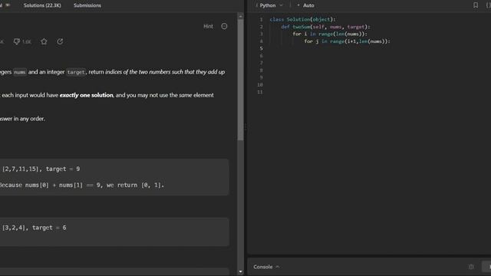Click the '[2,7,11,15], target = 9' example input

pyautogui.click(x=41, y=169)
